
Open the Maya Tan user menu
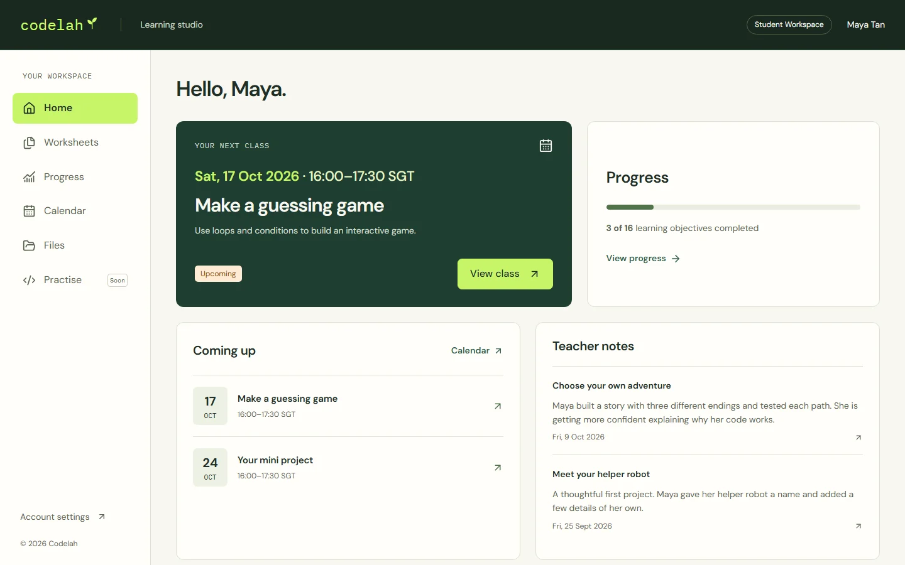(x=865, y=24)
